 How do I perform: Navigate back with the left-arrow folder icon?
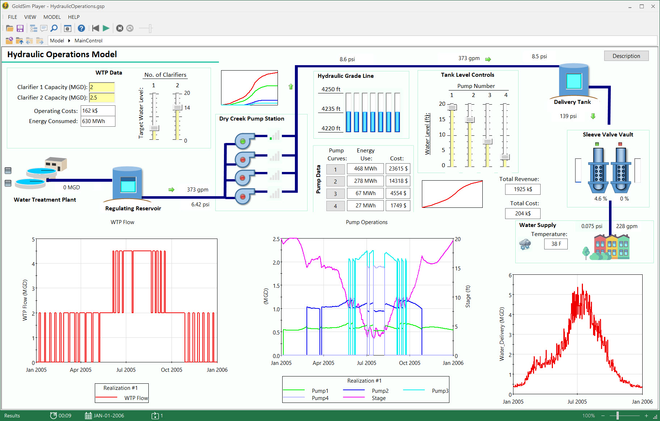[x=29, y=41]
